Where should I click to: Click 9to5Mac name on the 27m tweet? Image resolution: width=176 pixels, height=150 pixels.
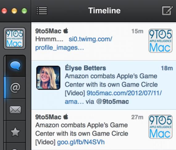point(48,117)
